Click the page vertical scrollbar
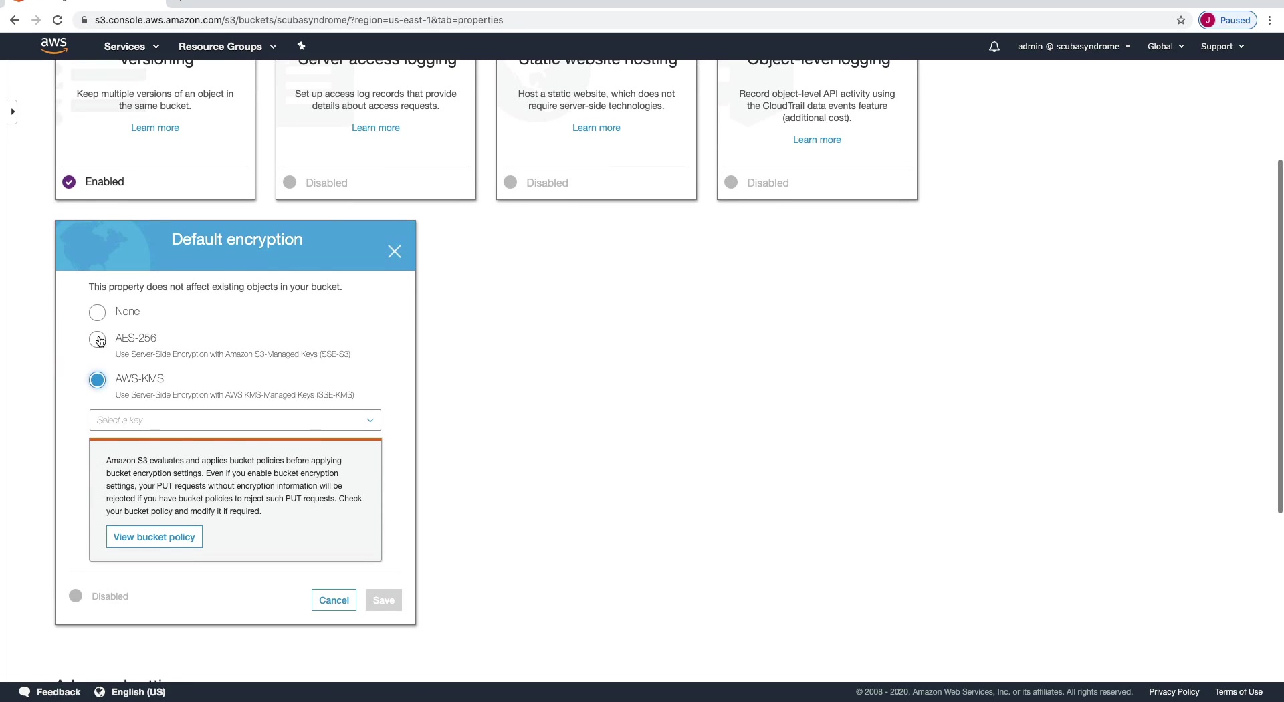Screen dimensions: 1284x702 click(x=1280, y=336)
